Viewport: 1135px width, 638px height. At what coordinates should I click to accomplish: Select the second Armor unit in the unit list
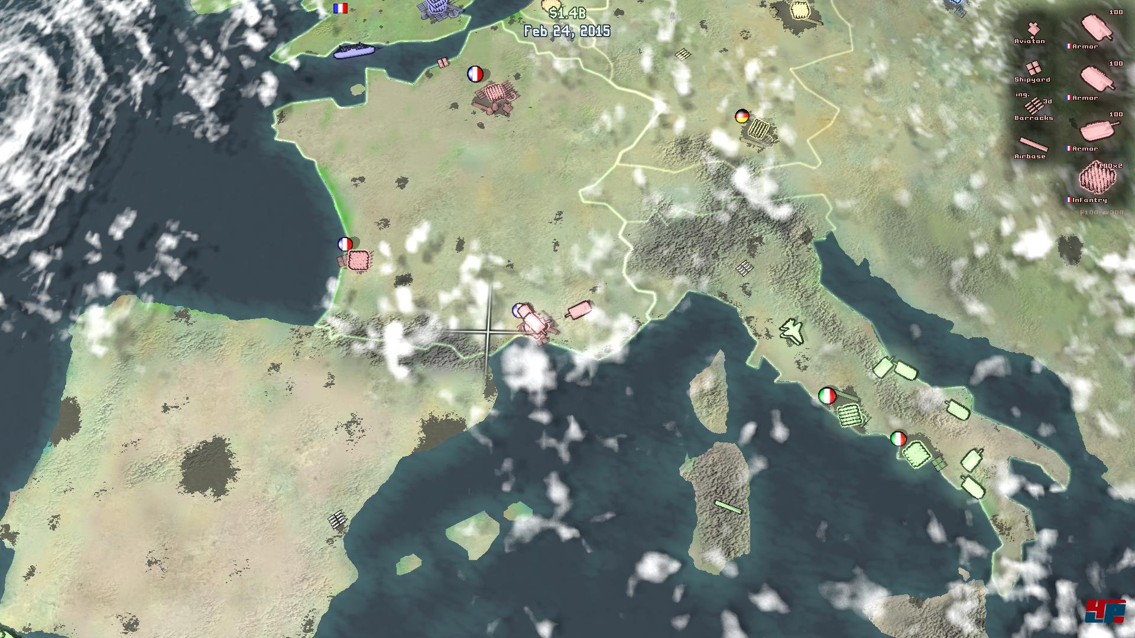(1097, 79)
